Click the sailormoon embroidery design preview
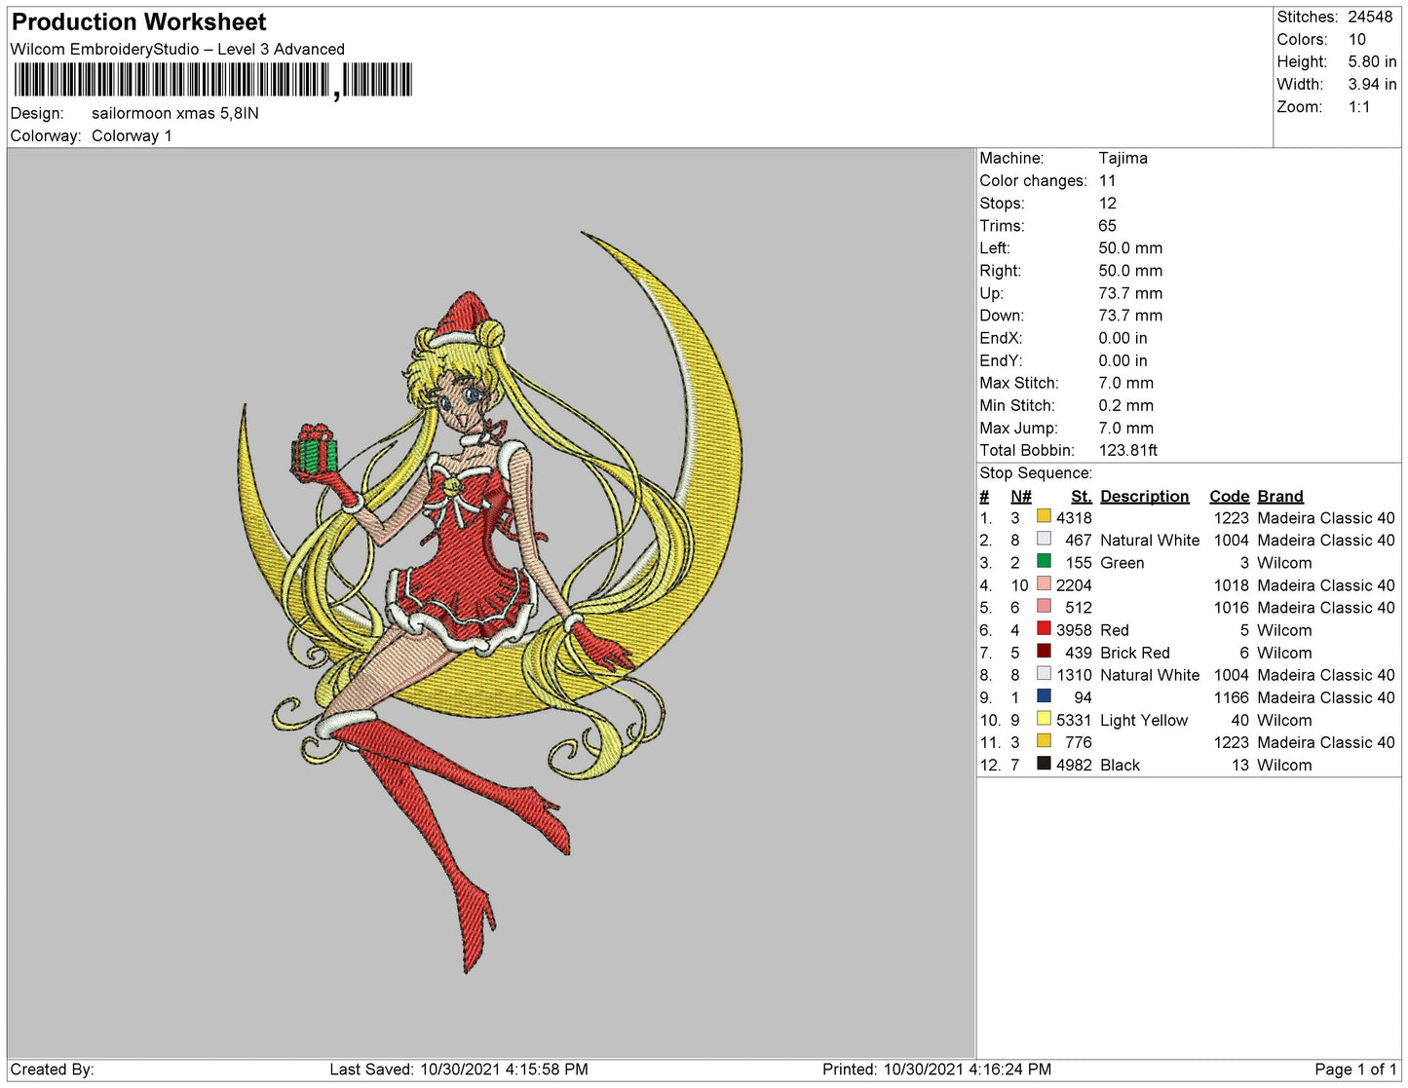Viewport: 1408px width, 1088px height. [490, 602]
